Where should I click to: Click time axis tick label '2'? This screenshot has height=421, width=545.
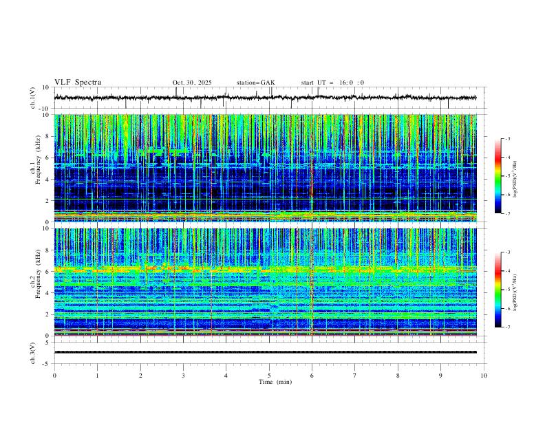pos(140,376)
